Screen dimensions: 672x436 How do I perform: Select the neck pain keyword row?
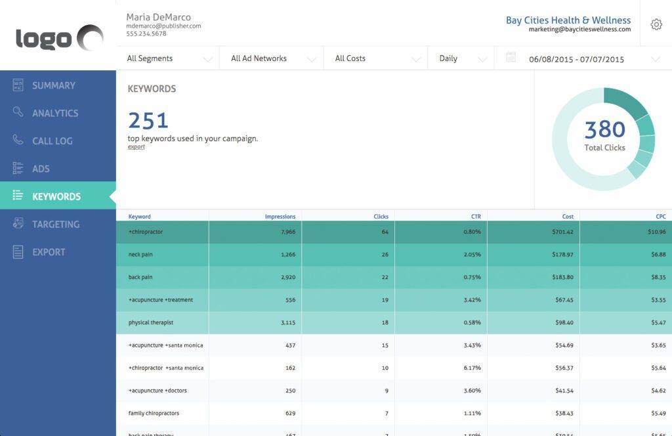394,255
